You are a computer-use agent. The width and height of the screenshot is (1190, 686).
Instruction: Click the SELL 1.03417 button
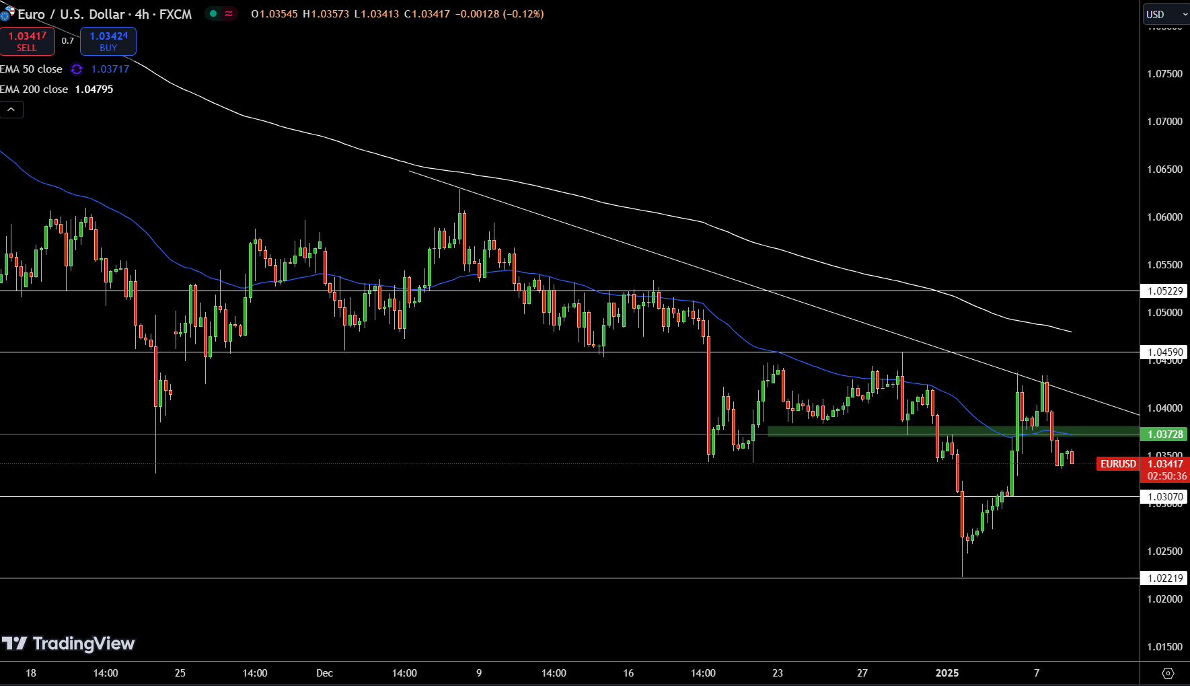[x=27, y=41]
